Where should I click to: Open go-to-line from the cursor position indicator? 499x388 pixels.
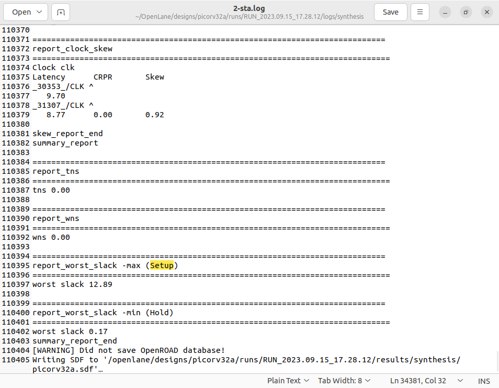418,381
